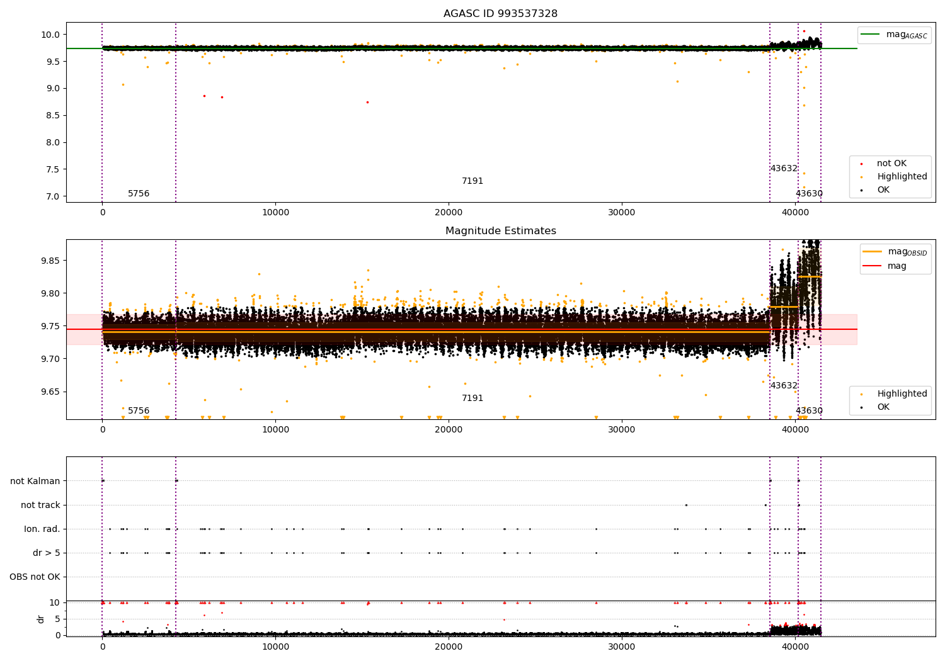
Task: Click the "5756" annotation in Magnitude Estimates plot
Action: 139,410
